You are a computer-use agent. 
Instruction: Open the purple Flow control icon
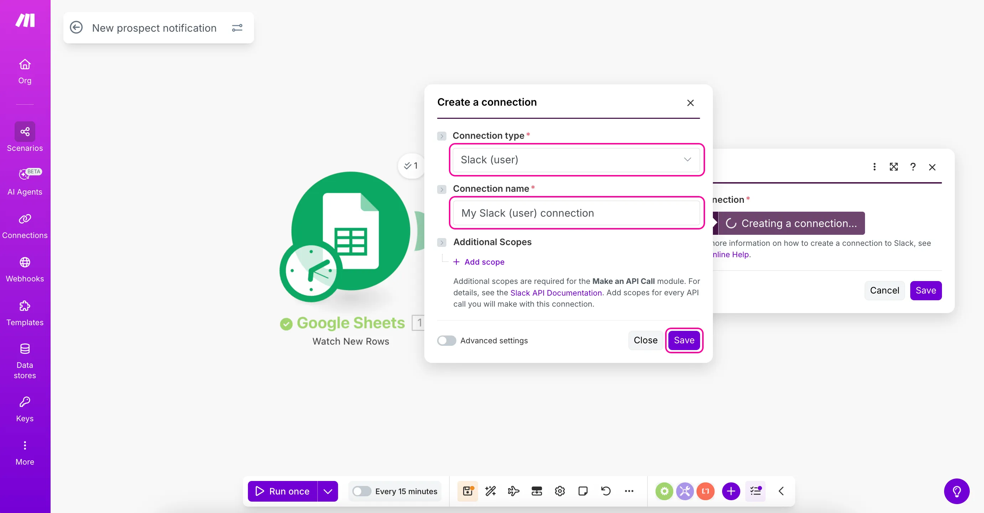[x=685, y=491]
